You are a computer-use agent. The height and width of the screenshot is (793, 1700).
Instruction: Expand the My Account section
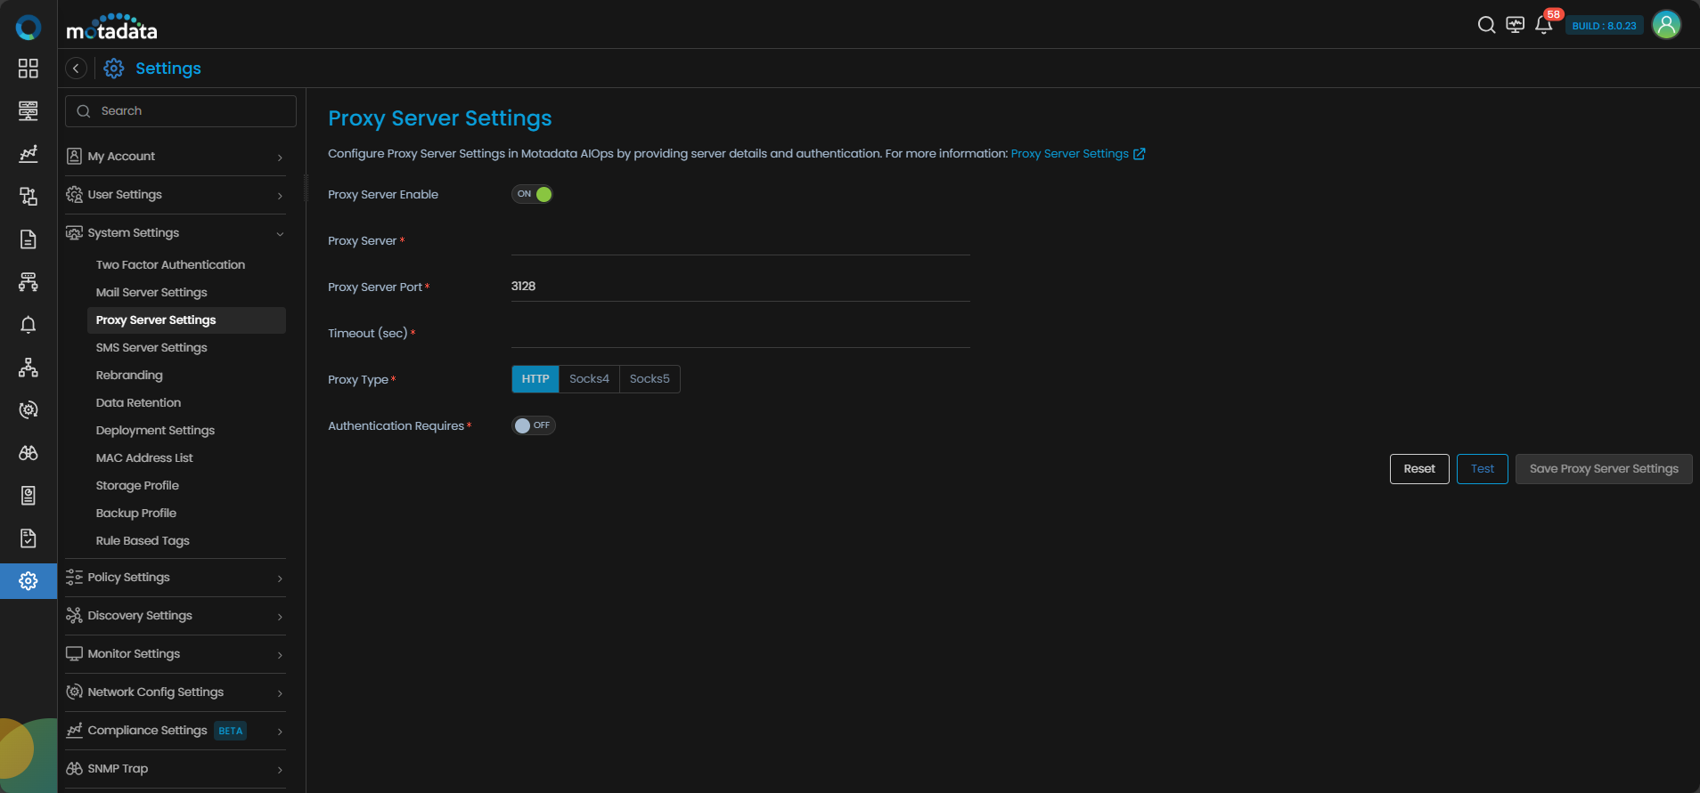click(x=176, y=157)
